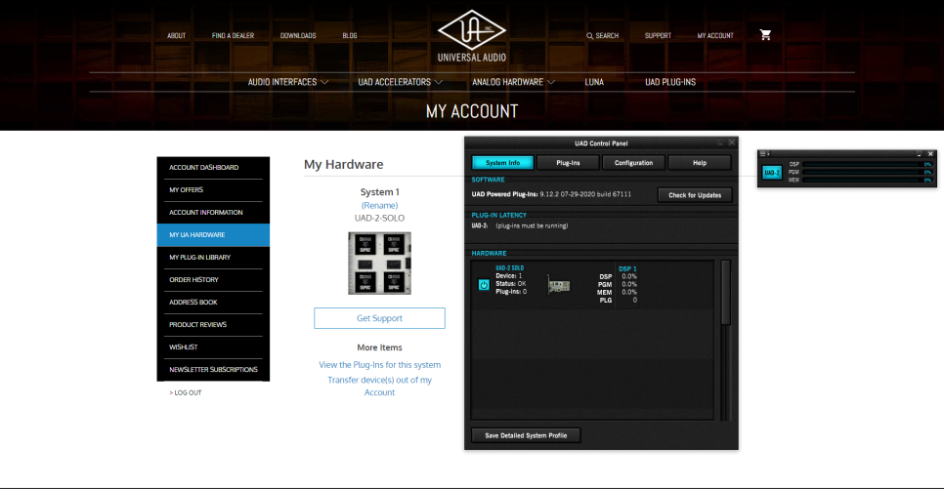Click the DSP 1 column header
Viewport: 944px width, 489px height.
[627, 268]
